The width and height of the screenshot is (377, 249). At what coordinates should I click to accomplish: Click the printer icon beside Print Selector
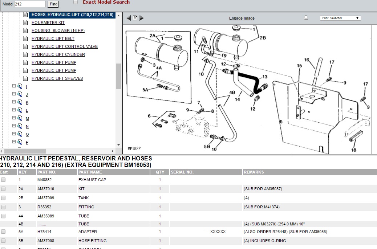pos(306,18)
